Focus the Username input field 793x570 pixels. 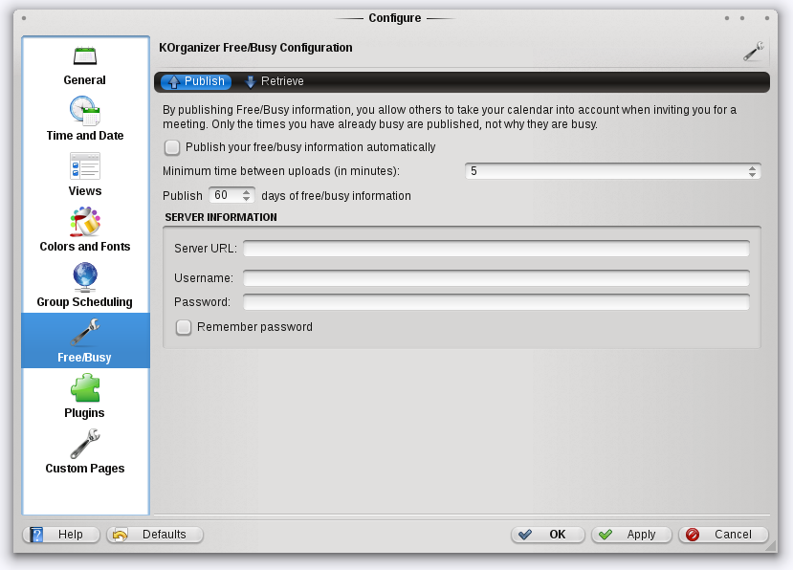point(496,278)
